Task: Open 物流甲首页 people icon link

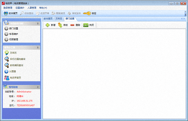Action: (x=7, y=78)
